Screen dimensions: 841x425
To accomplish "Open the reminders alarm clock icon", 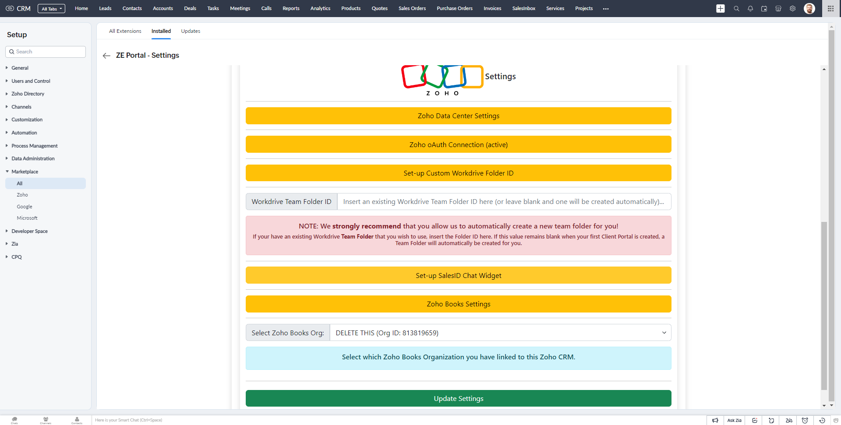I will click(x=805, y=420).
